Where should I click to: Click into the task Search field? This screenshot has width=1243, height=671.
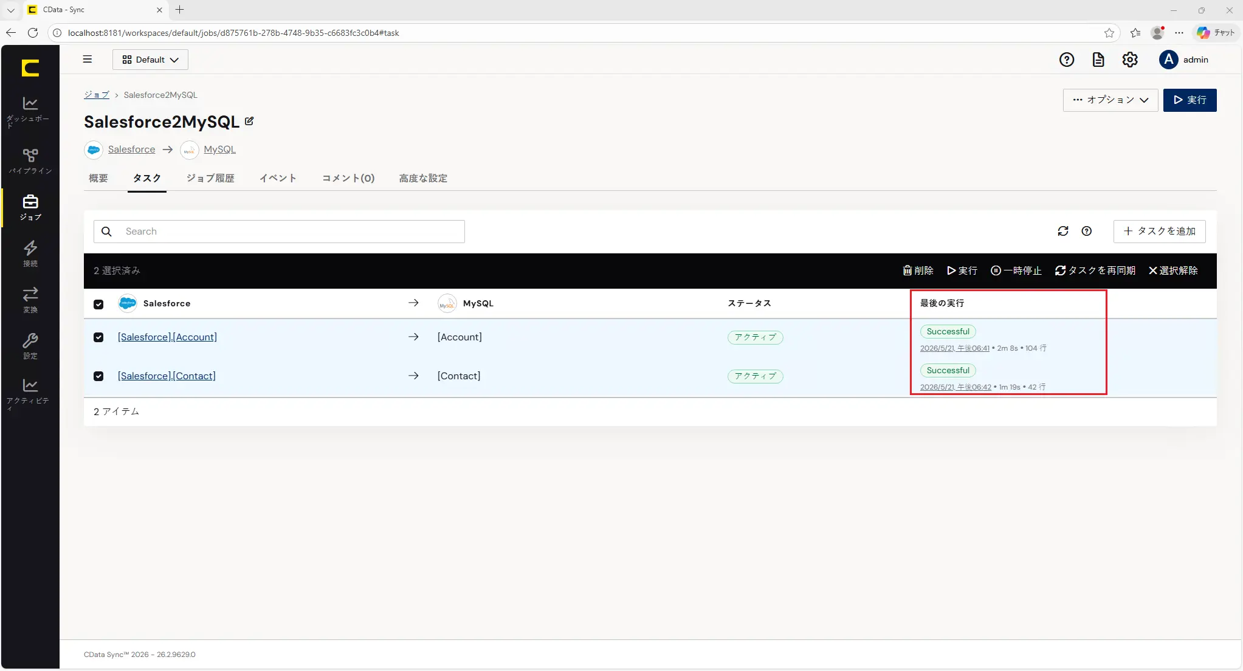click(x=279, y=232)
